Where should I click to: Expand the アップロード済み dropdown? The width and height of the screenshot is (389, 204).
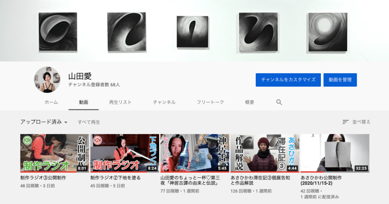[x=44, y=122]
